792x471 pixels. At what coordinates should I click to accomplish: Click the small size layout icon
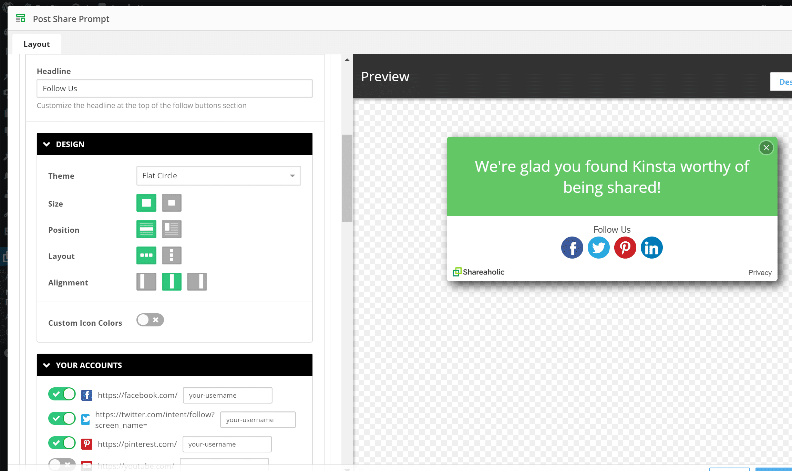point(171,203)
